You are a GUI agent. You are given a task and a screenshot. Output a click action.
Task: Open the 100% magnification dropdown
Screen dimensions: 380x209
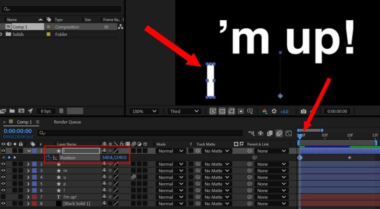[144, 111]
